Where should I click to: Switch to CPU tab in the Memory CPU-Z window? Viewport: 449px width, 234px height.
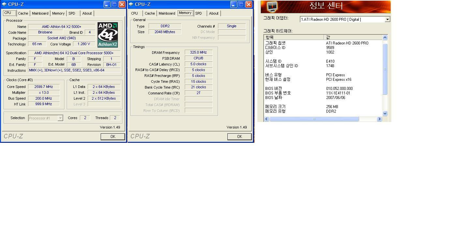coord(134,13)
